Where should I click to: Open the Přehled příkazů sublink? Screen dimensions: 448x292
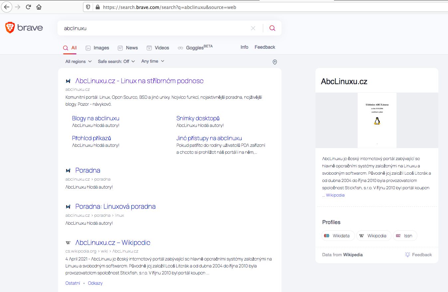[x=91, y=138]
